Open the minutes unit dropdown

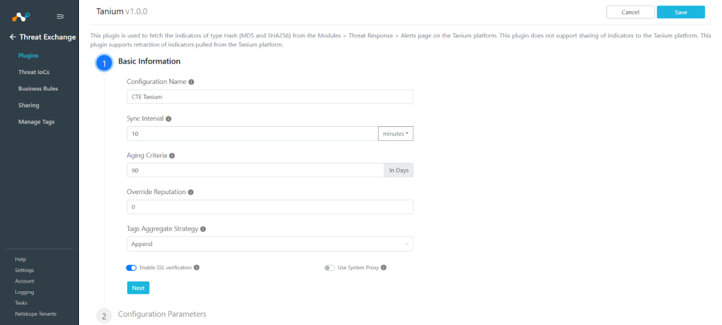tap(396, 133)
